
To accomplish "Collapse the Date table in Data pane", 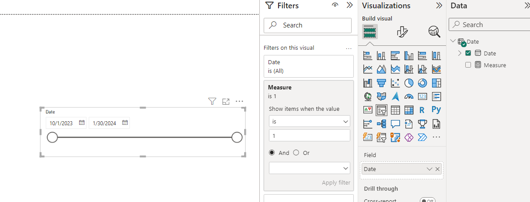I will point(453,41).
